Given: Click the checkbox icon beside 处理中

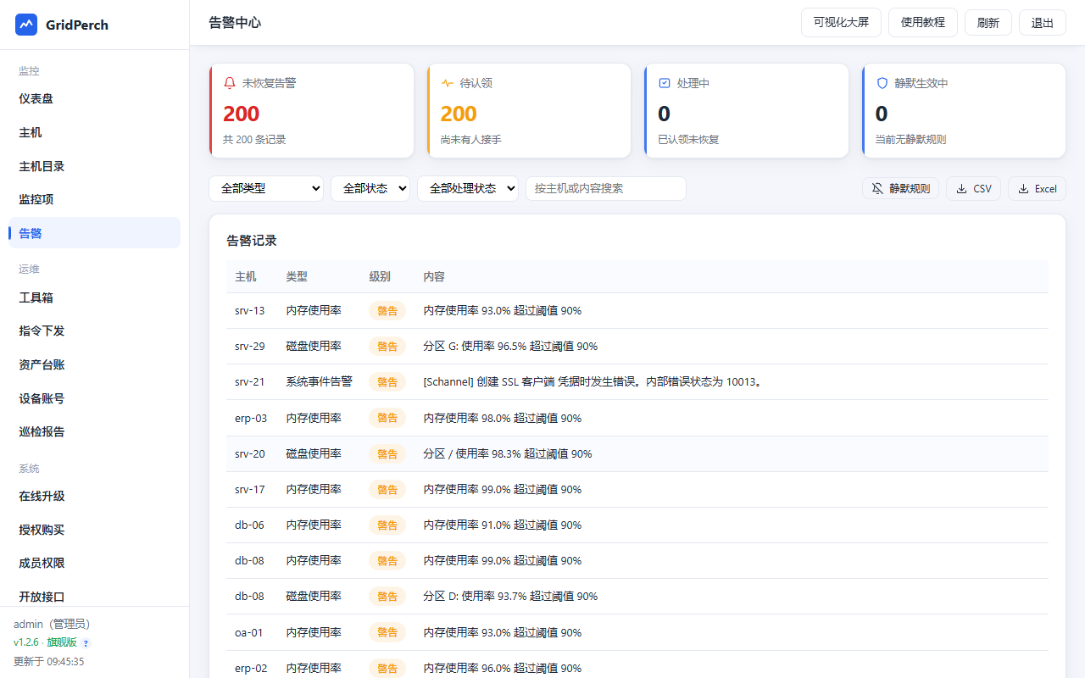Looking at the screenshot, I should click(665, 83).
